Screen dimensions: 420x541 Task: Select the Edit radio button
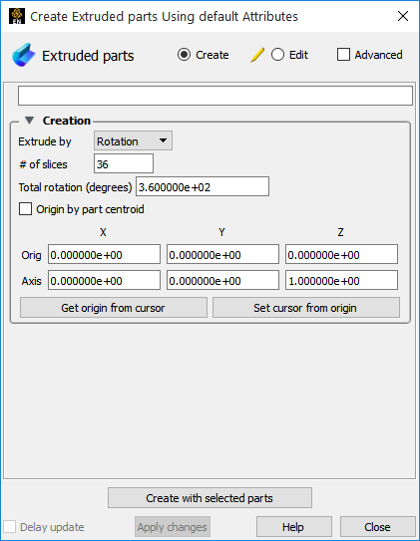pos(277,55)
